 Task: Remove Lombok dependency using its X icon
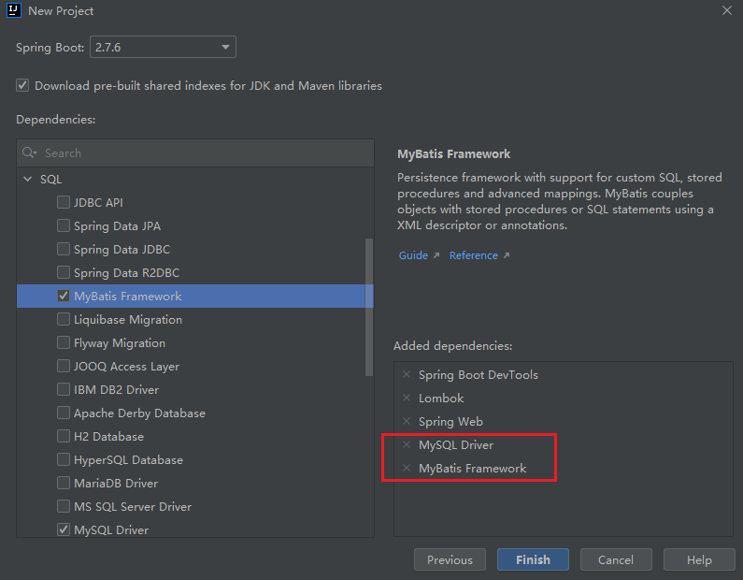coord(407,398)
